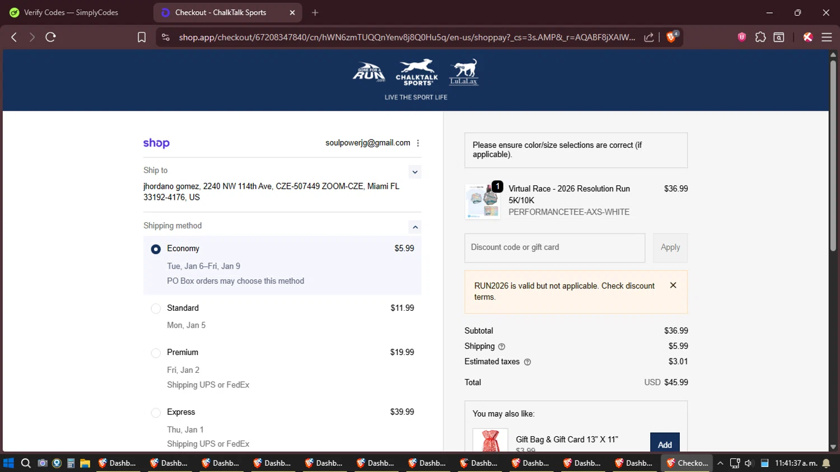The image size is (840, 472).
Task: Open the Checkout taskbar window button
Action: click(687, 463)
